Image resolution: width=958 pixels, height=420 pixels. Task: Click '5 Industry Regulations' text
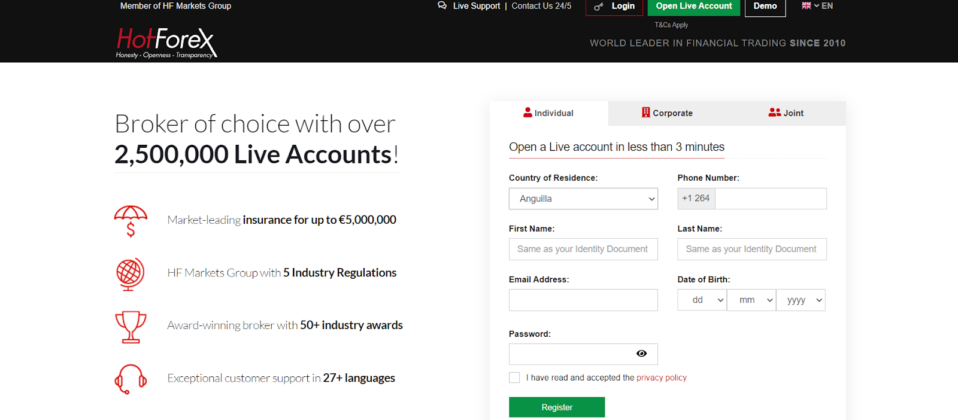(x=340, y=273)
